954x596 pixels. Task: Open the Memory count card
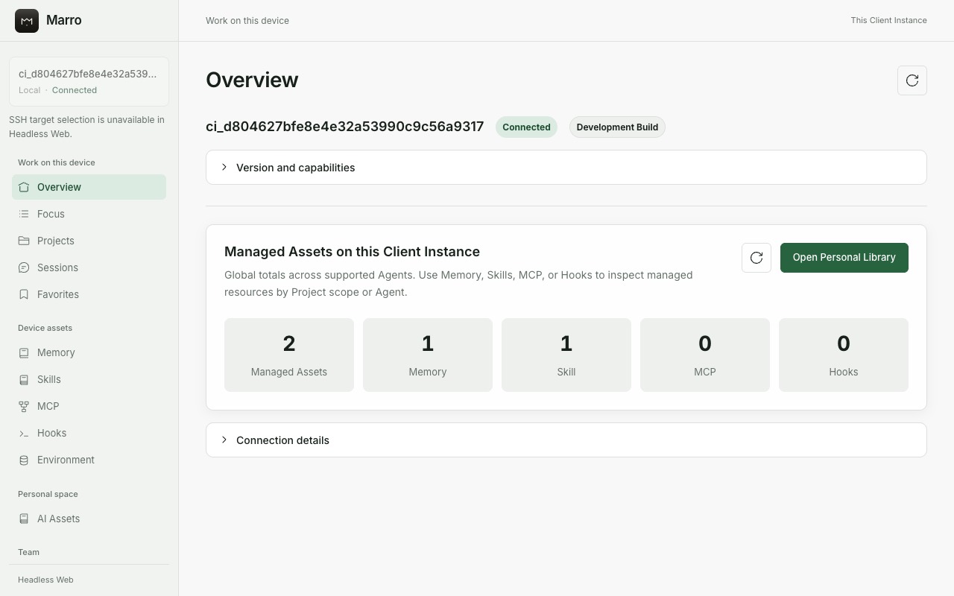pos(428,355)
